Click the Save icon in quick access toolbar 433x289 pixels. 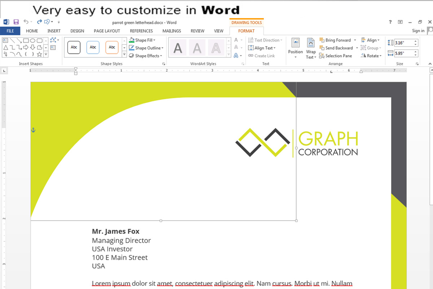point(16,22)
